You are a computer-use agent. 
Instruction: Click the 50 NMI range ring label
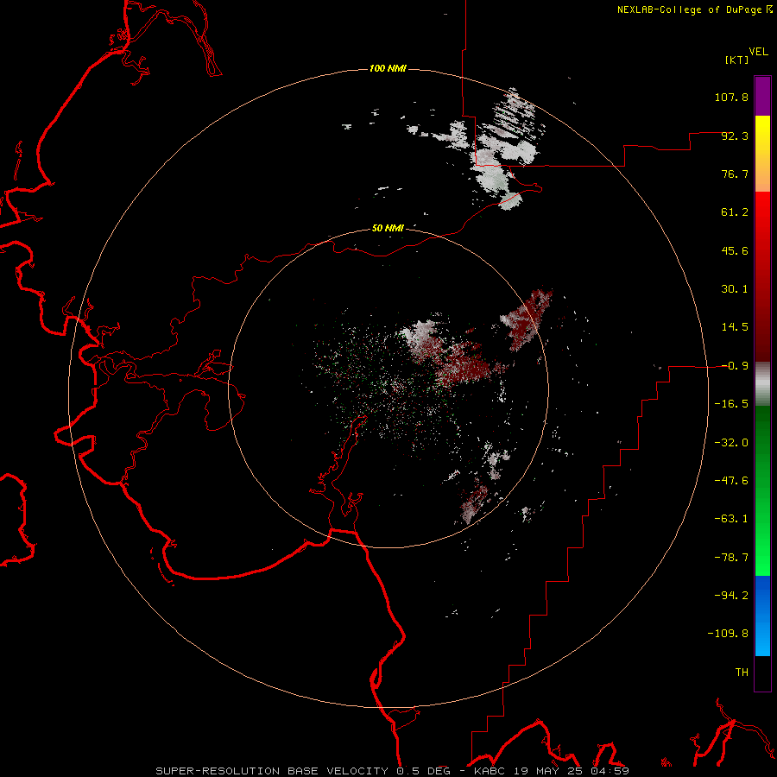coord(388,228)
